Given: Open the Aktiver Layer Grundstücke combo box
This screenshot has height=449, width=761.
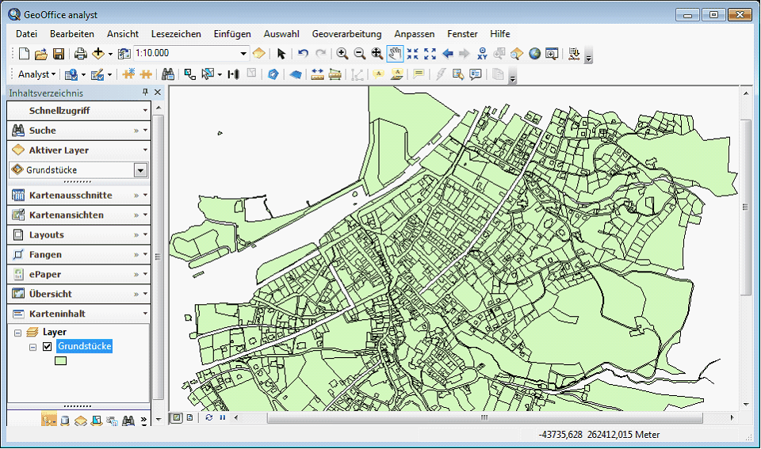Looking at the screenshot, I should [141, 170].
